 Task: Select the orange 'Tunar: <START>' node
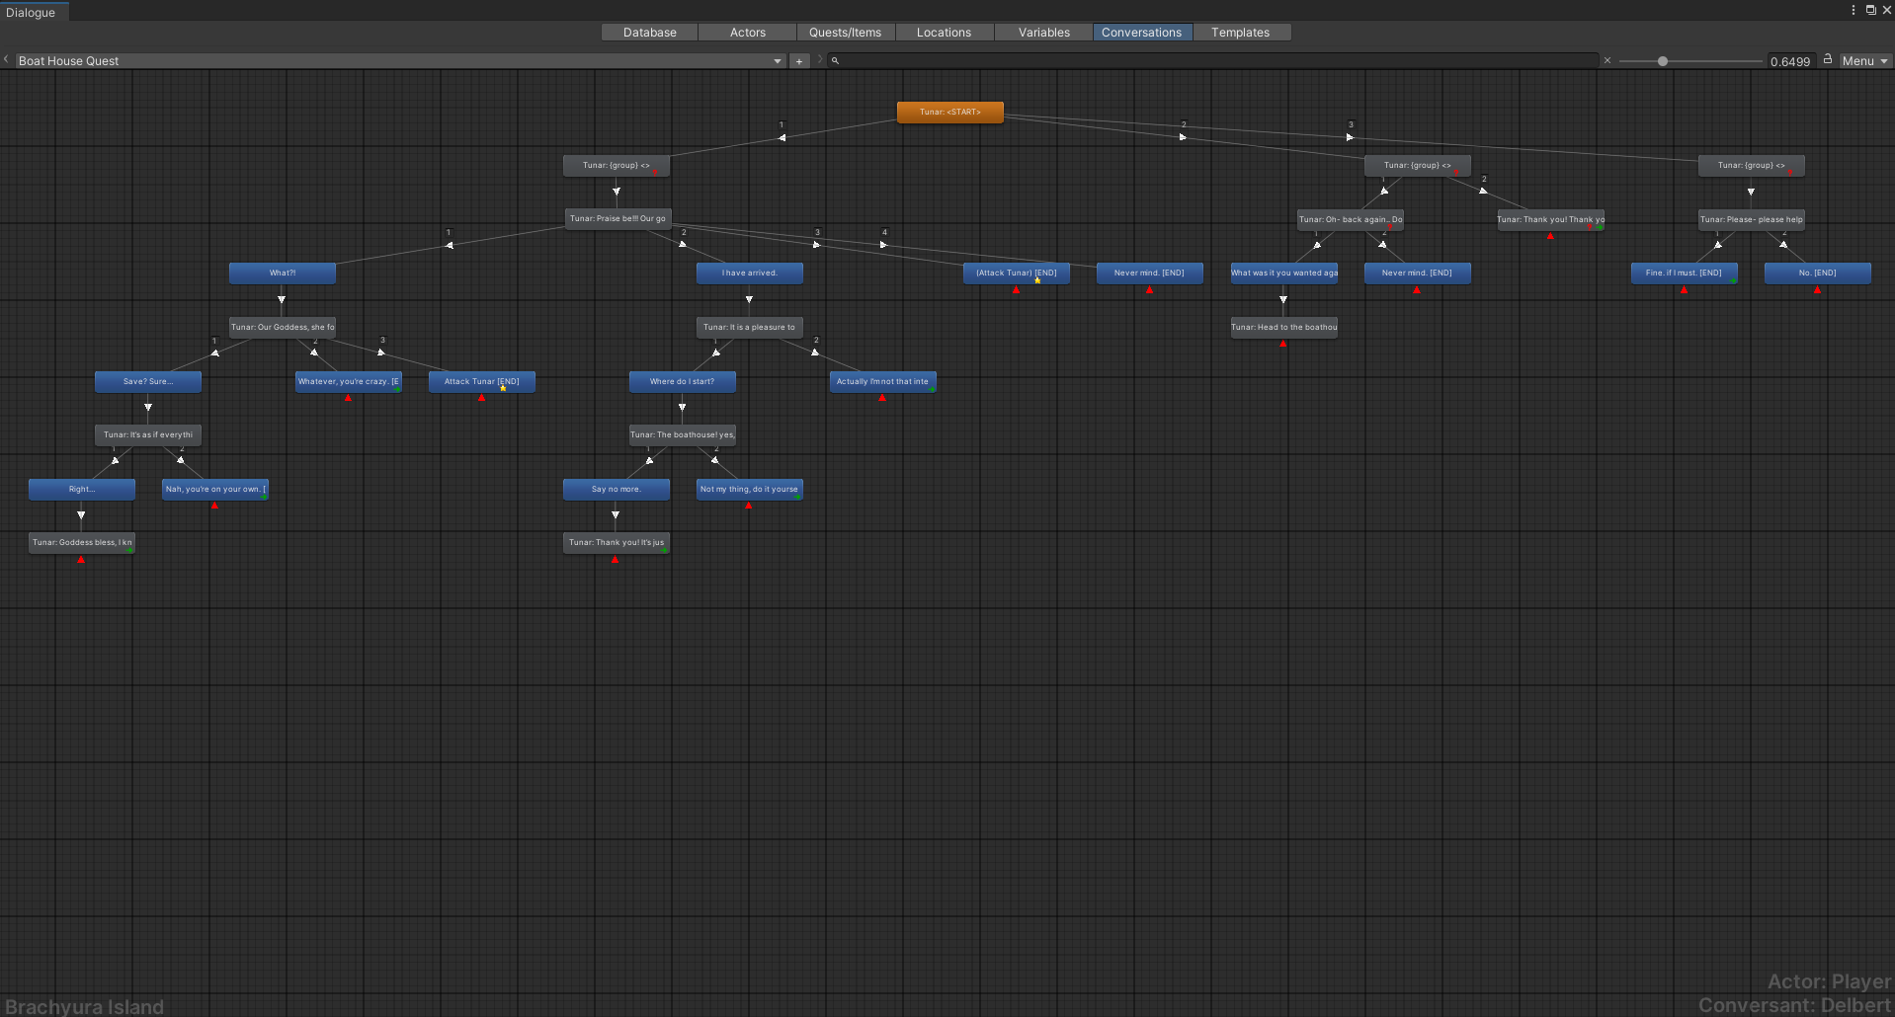[x=949, y=112]
